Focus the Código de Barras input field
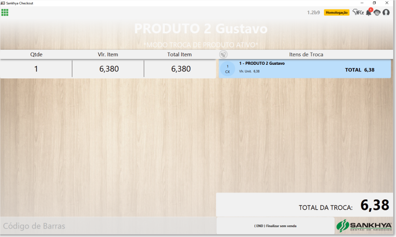This screenshot has width=396, height=237. click(x=108, y=226)
